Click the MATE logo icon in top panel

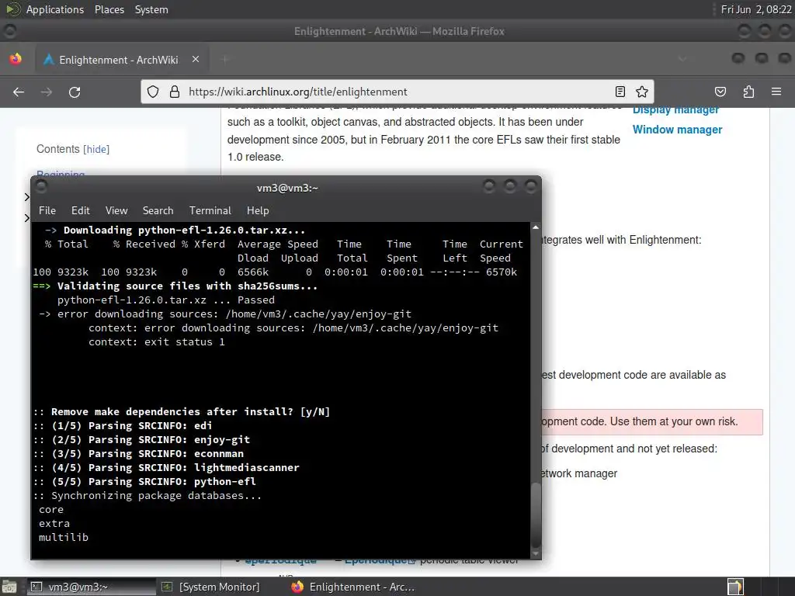tap(12, 9)
